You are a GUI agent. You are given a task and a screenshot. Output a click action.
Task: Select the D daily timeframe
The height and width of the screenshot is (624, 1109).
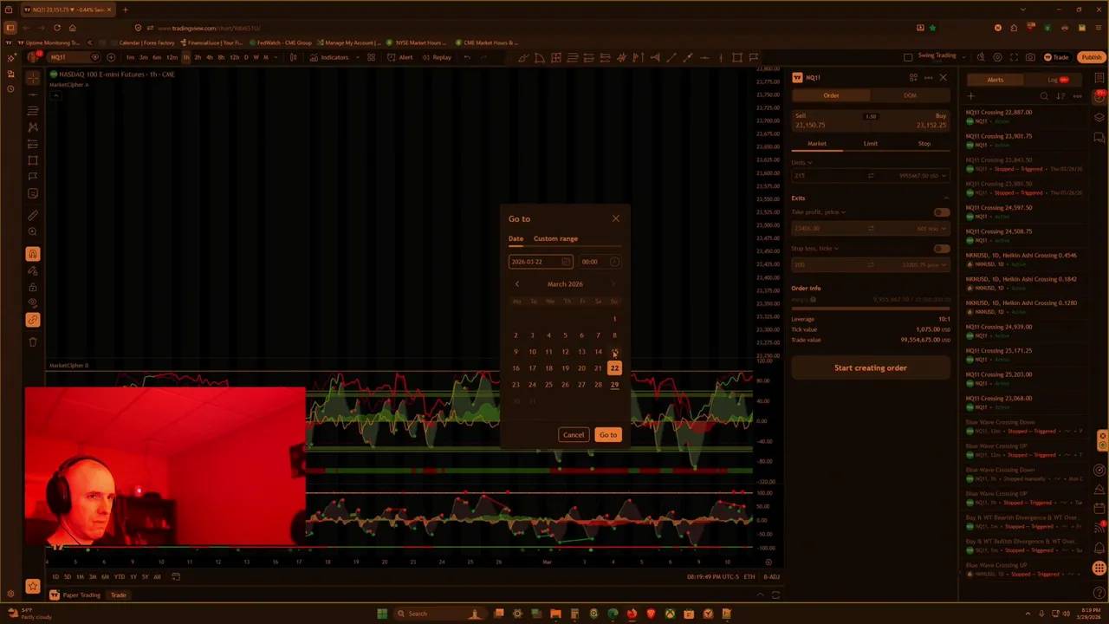[246, 57]
